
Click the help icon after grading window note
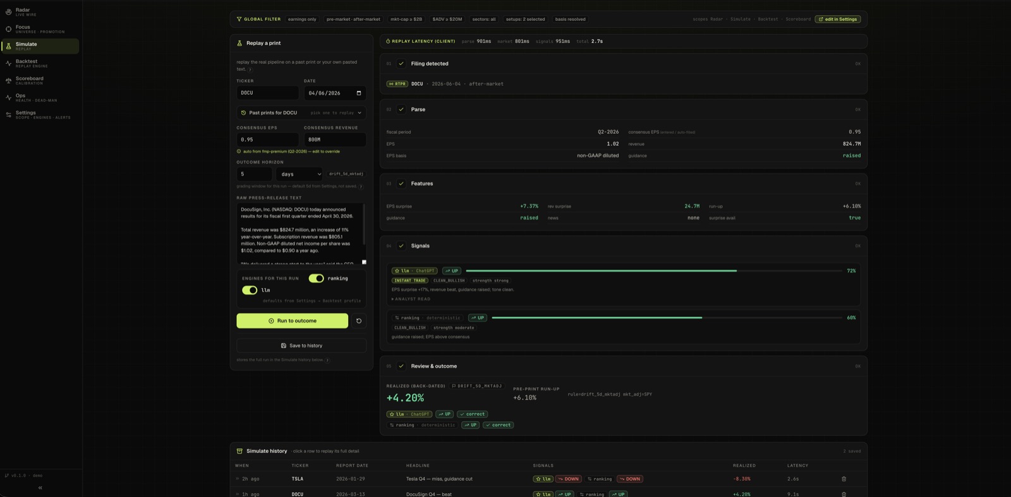[x=361, y=186]
